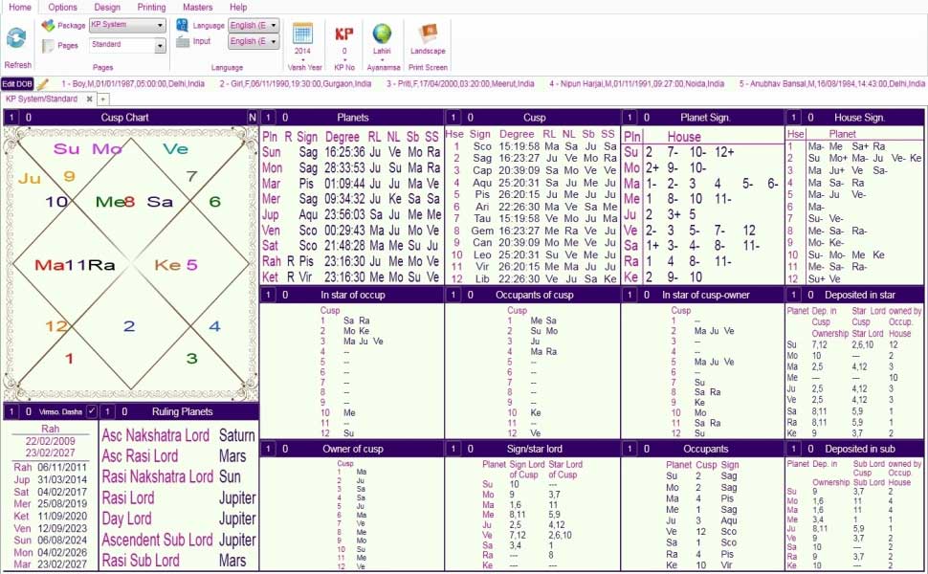Viewport: 928px width, 574px height.
Task: Click the Refresh icon
Action: [x=16, y=38]
